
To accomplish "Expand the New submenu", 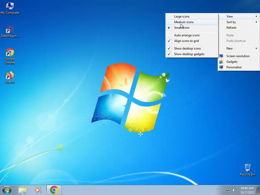I will 239,48.
